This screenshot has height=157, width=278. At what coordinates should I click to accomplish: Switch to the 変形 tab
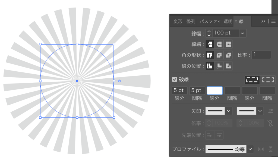pos(178,21)
